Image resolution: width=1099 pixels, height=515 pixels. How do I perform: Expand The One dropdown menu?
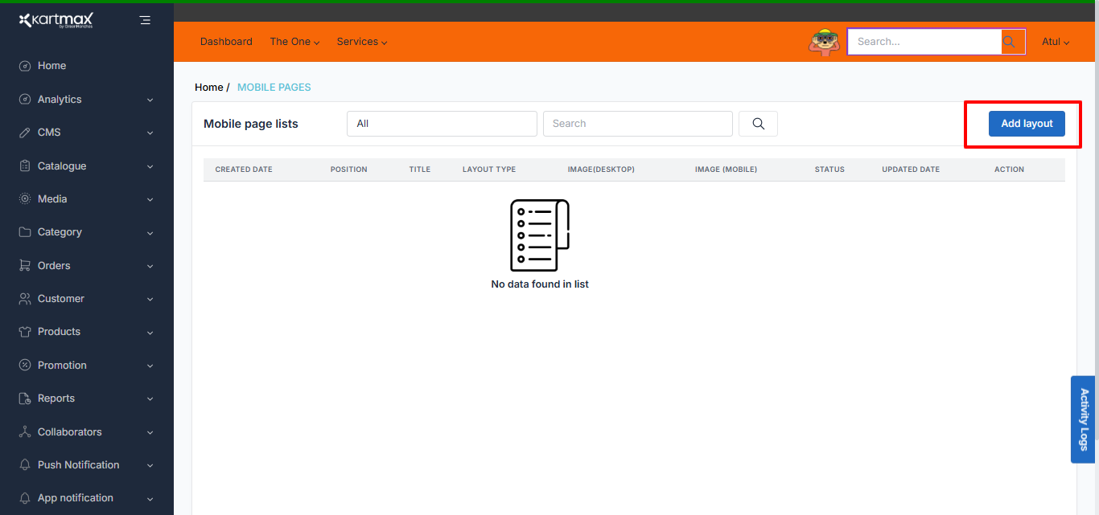coord(294,41)
